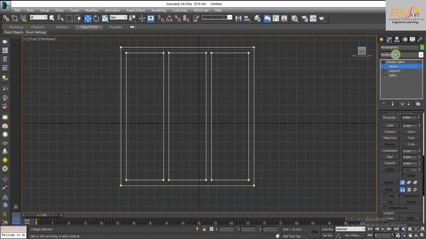Image resolution: width=426 pixels, height=239 pixels.
Task: Click the Fuse button
Action: pyautogui.click(x=411, y=138)
